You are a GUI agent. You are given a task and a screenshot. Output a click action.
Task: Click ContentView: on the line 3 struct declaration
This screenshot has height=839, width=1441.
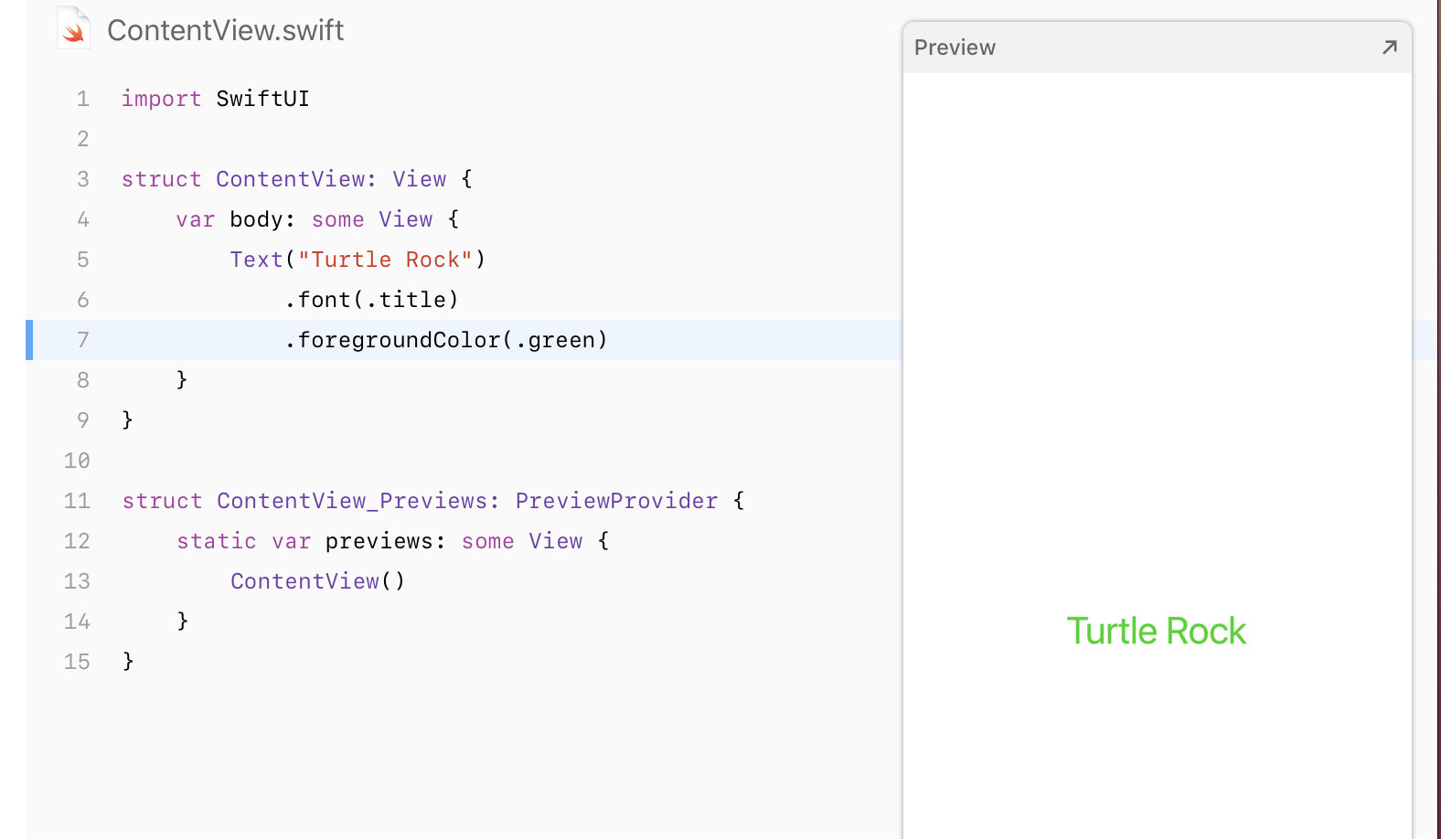(296, 179)
